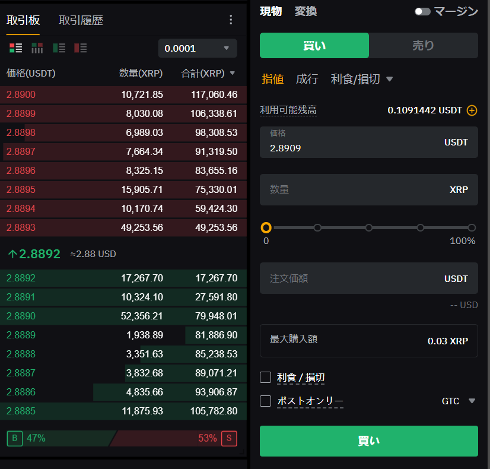This screenshot has height=469, width=490.
Task: Select the 成行 market order tab
Action: [x=307, y=79]
